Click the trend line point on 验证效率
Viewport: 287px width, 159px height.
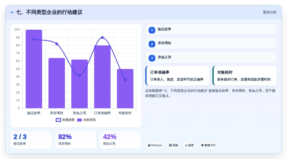[x=34, y=39]
